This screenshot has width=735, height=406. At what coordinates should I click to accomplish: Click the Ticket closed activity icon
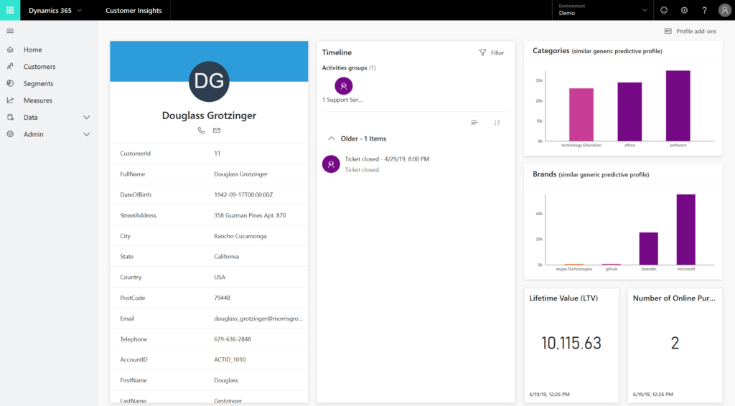[x=331, y=164]
